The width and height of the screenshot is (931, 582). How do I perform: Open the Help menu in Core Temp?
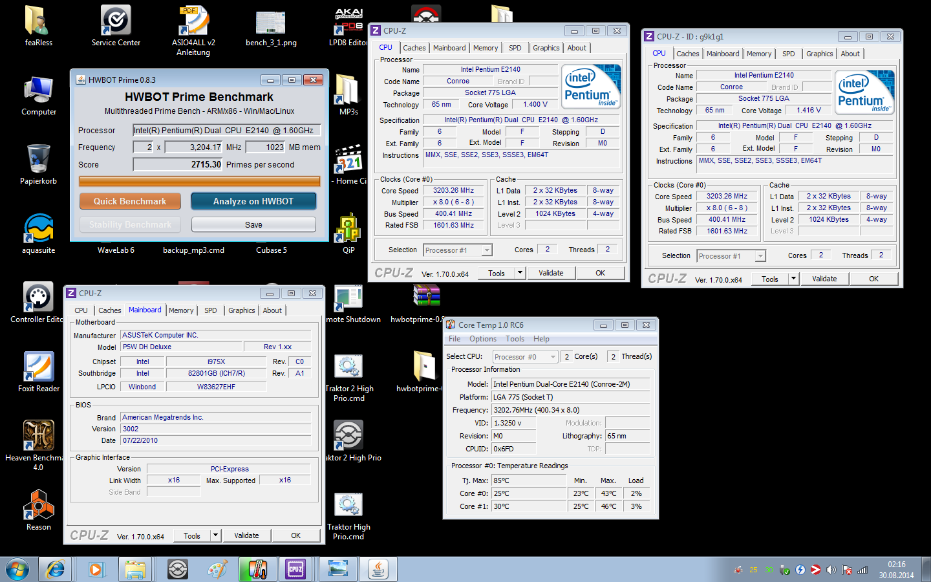[x=541, y=339]
